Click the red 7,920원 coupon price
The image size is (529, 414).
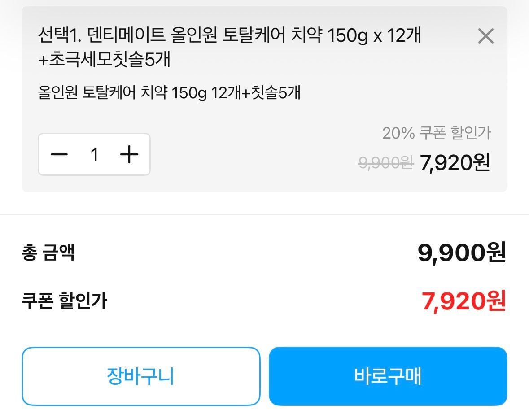[x=463, y=301]
